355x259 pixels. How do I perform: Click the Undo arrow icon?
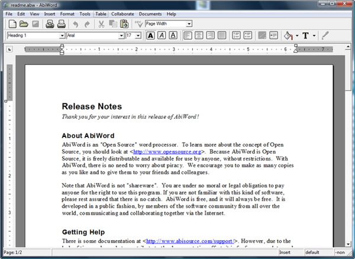(75, 24)
